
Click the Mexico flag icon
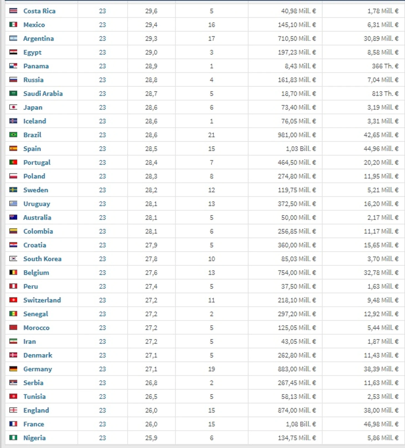click(x=13, y=24)
